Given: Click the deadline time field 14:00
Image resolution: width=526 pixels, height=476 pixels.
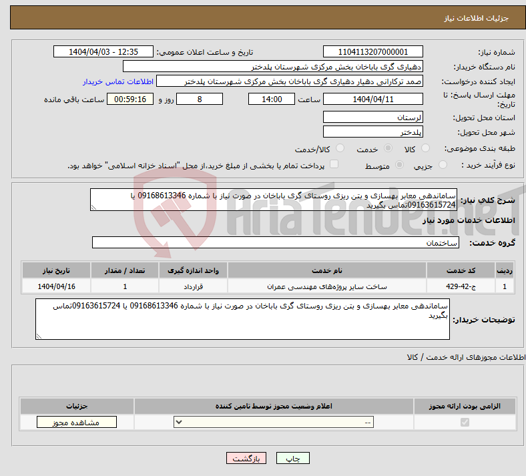Looking at the screenshot, I should click(x=272, y=99).
